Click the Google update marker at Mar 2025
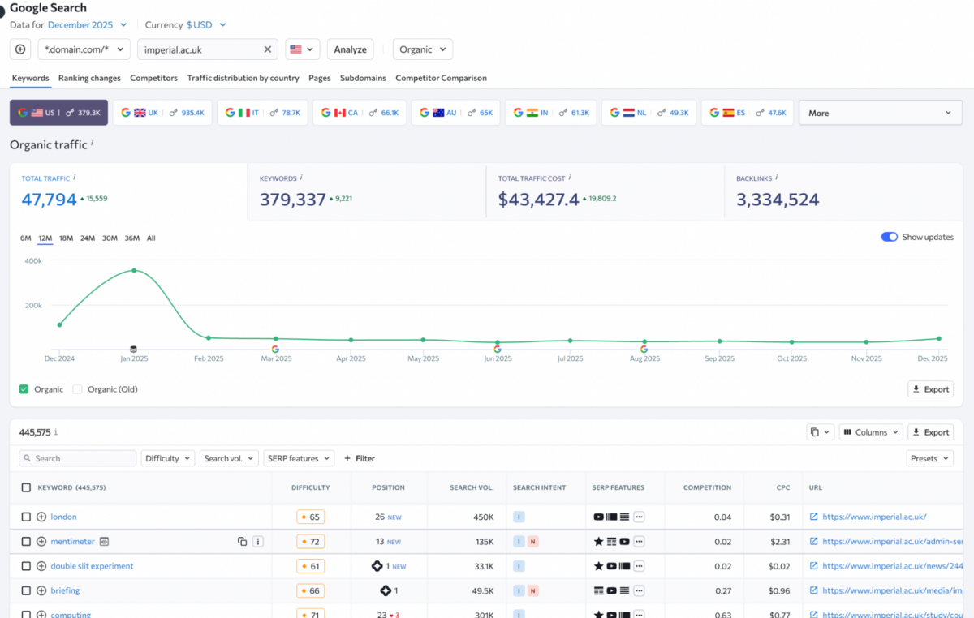 tap(275, 349)
